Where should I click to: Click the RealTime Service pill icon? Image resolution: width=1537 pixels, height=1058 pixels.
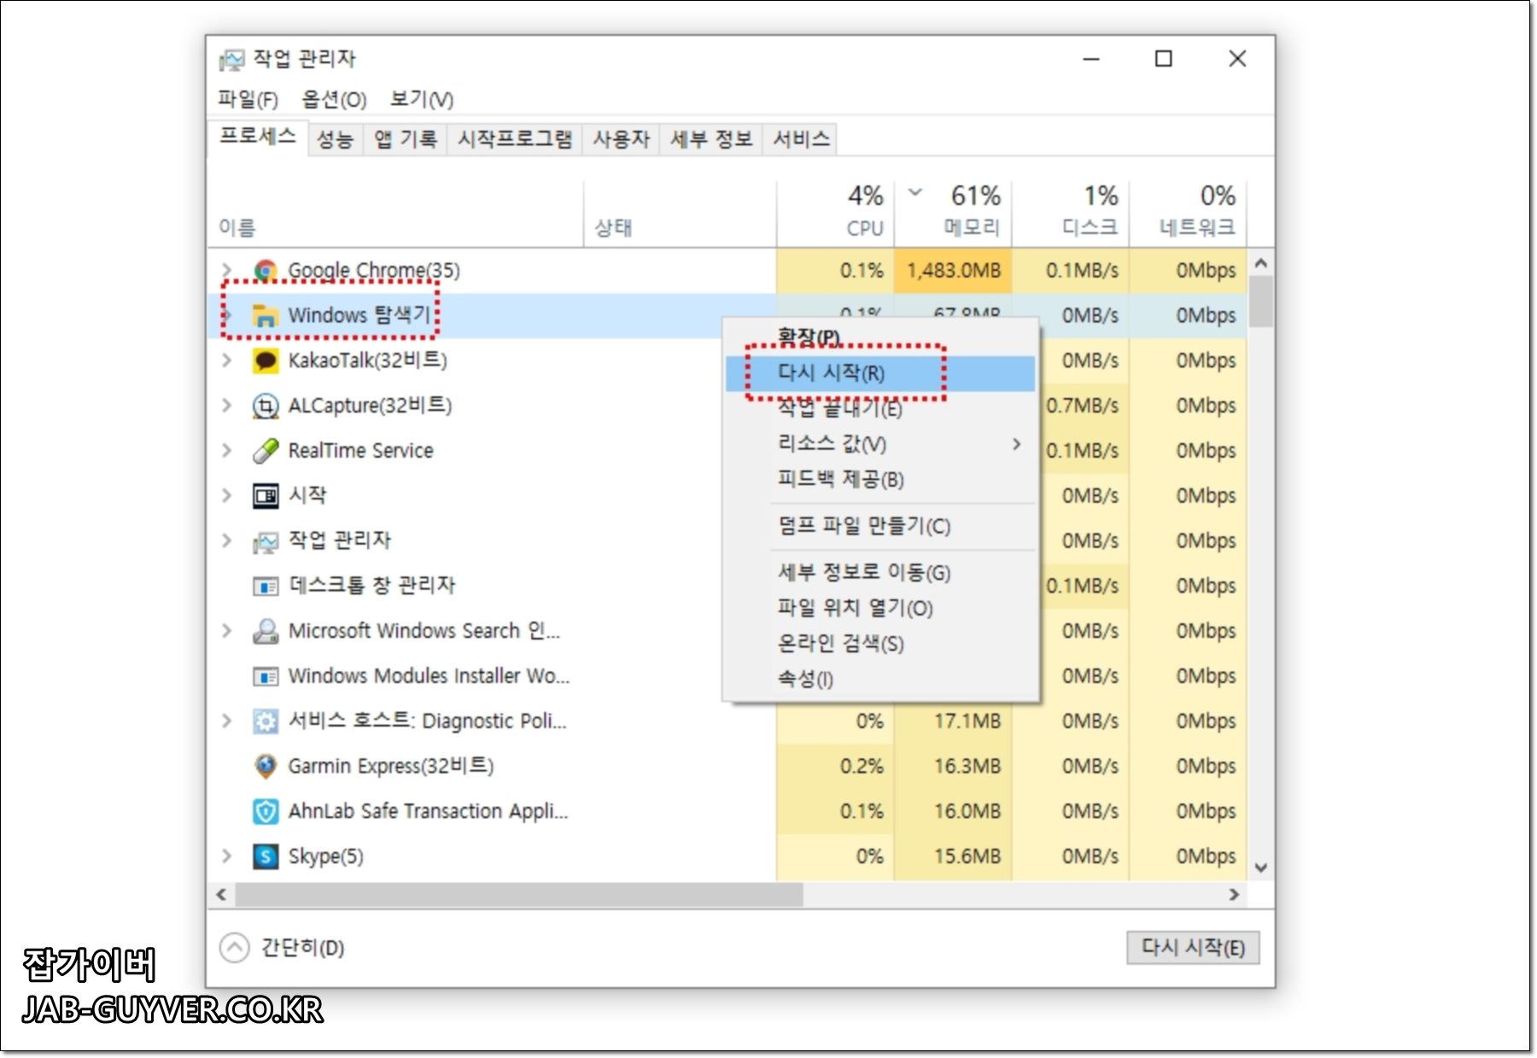(265, 450)
